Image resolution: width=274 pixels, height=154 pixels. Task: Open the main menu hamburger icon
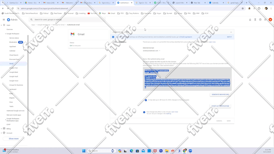4,20
